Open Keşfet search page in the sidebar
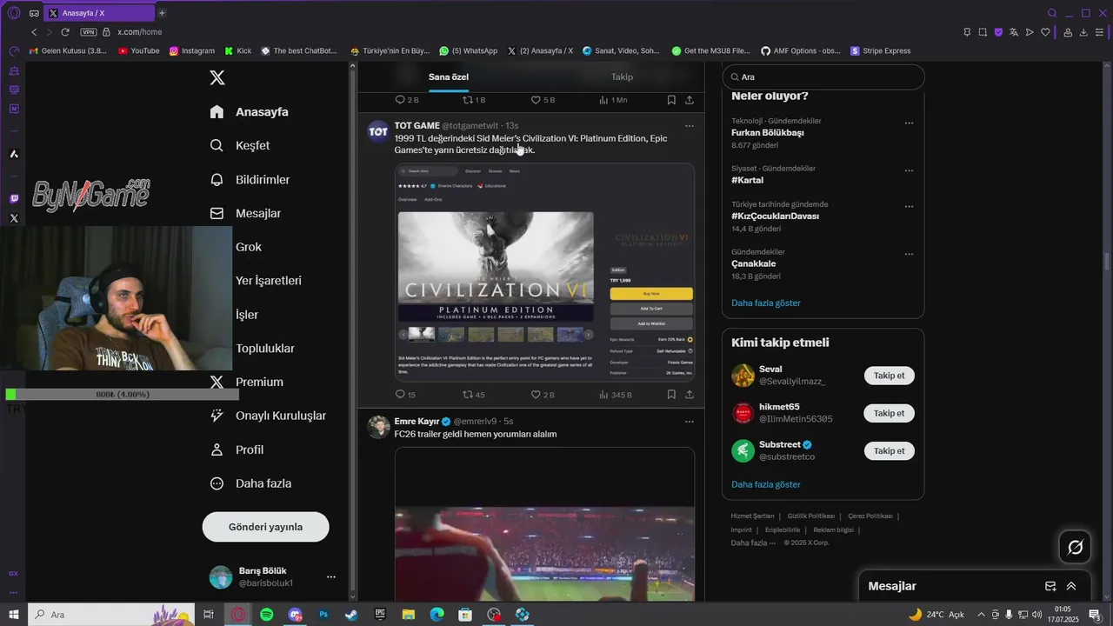The width and height of the screenshot is (1113, 626). pyautogui.click(x=240, y=145)
